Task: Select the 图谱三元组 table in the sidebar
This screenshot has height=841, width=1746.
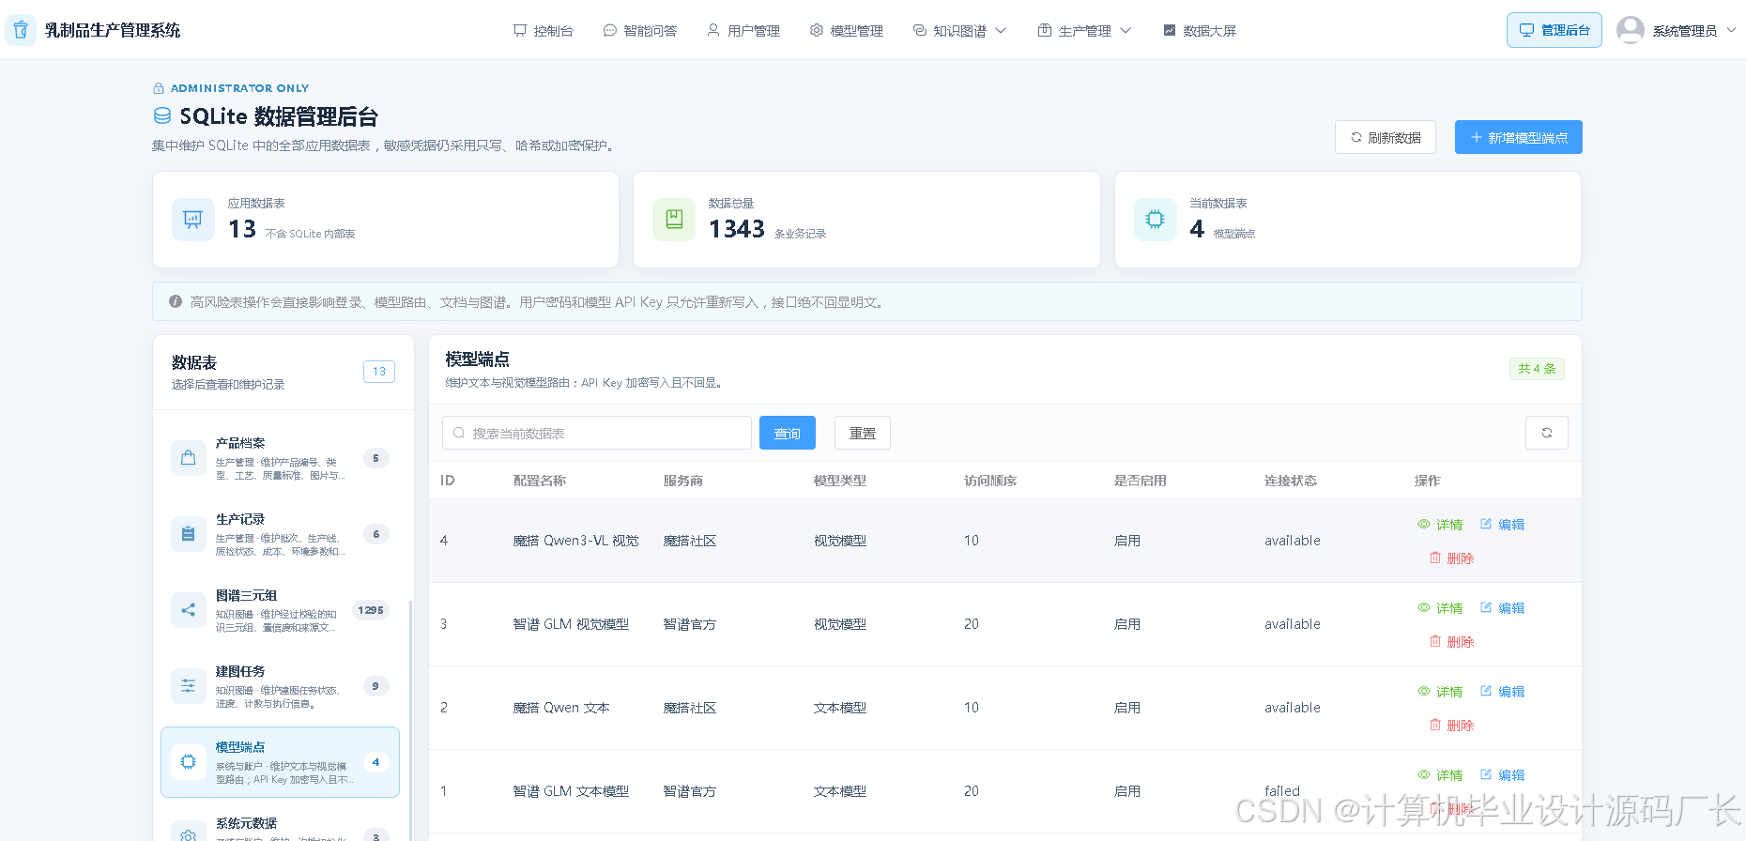Action: pyautogui.click(x=280, y=610)
